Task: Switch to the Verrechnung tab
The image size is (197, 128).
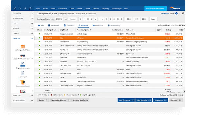Action: 114,25
